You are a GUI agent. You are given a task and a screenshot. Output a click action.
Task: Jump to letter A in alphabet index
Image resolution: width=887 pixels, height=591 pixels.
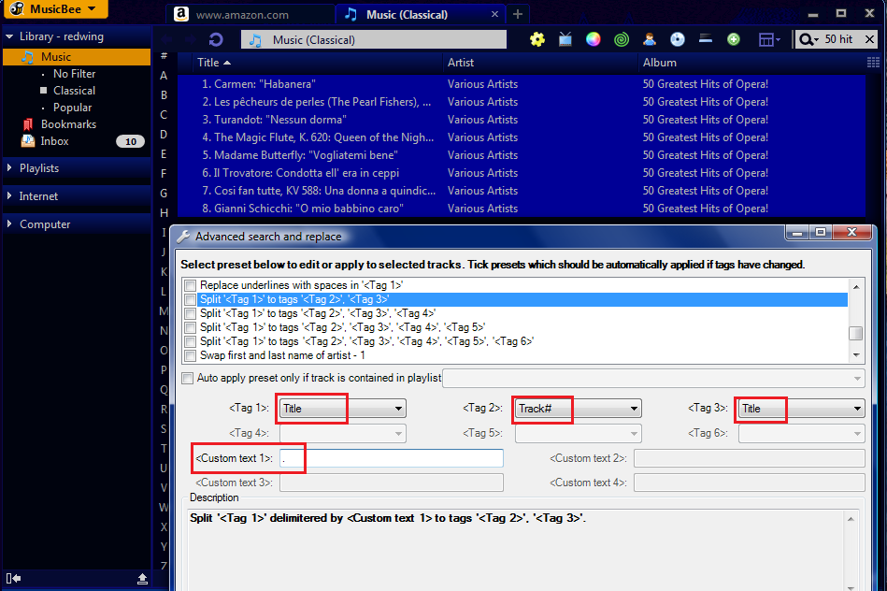point(164,76)
